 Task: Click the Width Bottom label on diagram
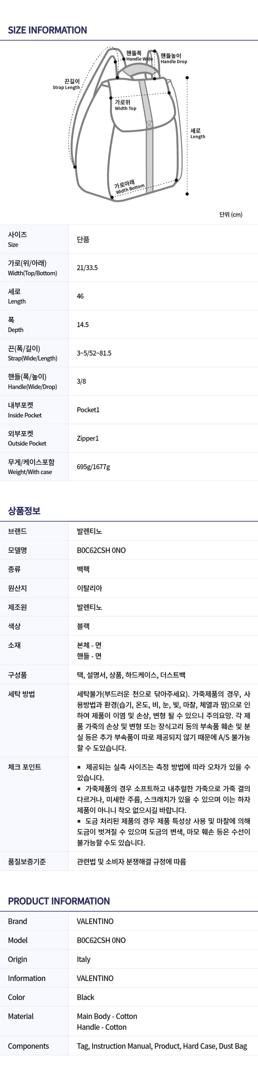tap(130, 186)
